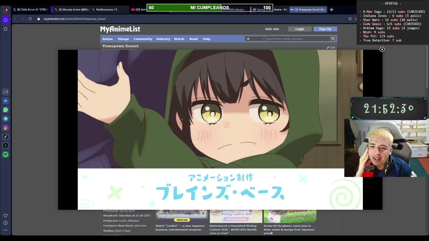Go back with the browser back arrow

(15, 19)
